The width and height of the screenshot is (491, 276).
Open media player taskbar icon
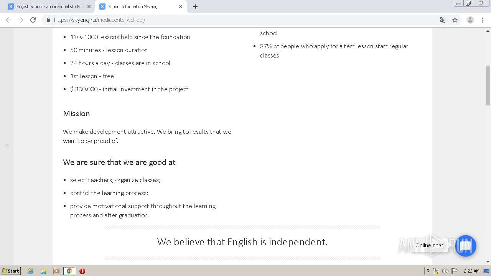(x=56, y=271)
